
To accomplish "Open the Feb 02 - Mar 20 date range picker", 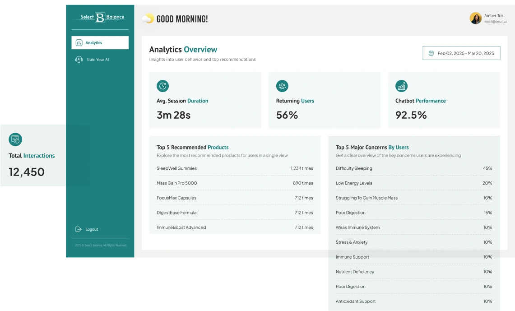I will pos(461,53).
